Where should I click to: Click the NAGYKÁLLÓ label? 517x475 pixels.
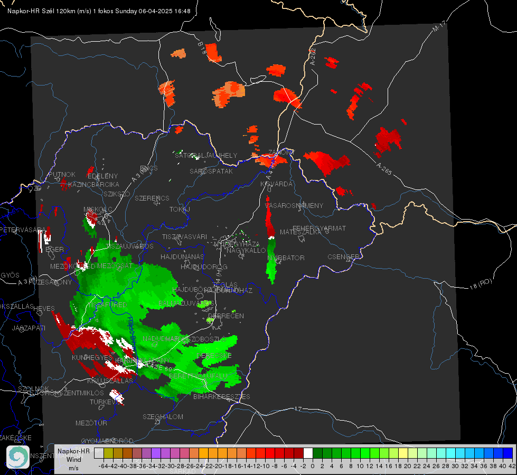[x=246, y=251]
